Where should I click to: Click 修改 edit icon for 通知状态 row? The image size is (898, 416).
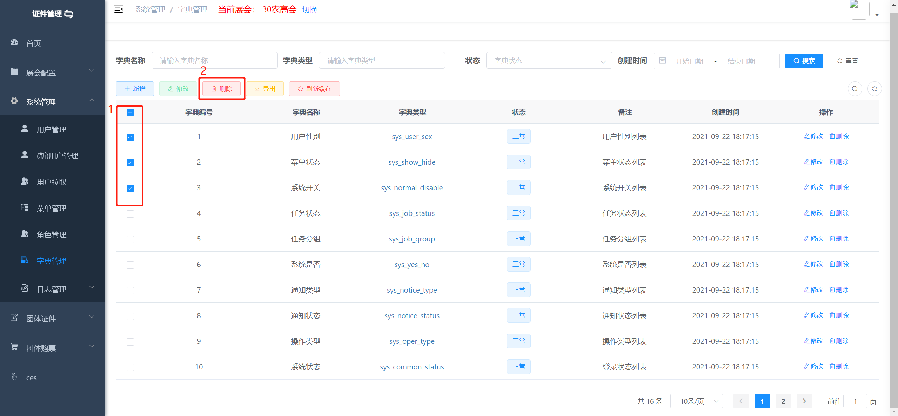pyautogui.click(x=806, y=315)
